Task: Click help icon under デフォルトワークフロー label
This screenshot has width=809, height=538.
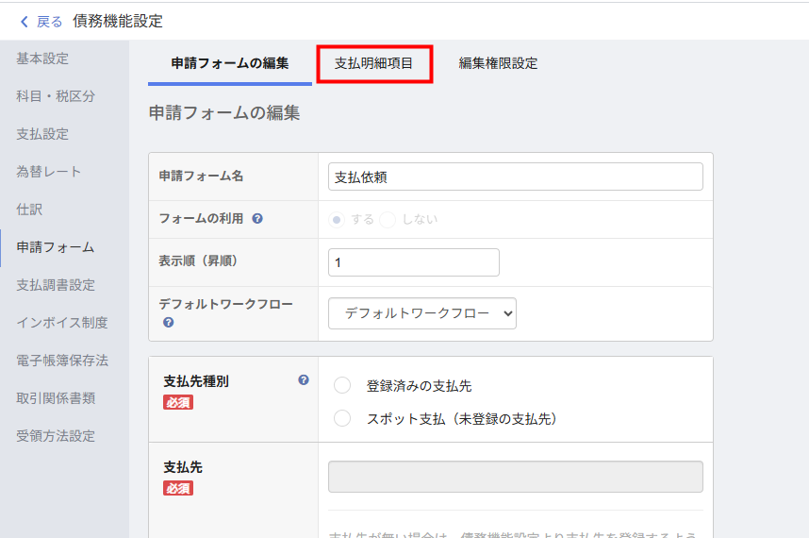Action: pos(168,322)
